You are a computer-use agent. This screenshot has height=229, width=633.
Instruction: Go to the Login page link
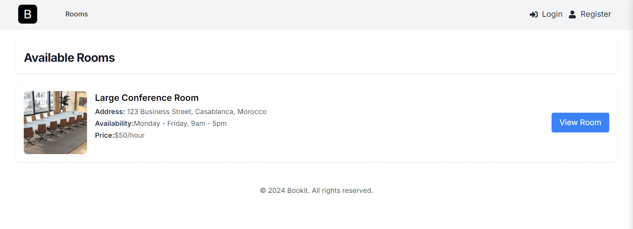(552, 14)
